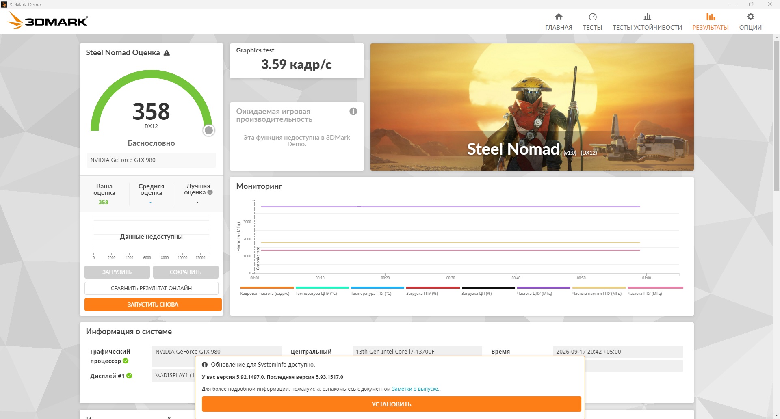Click the ЗАГРУЗИТЬ button
This screenshot has width=780, height=419.
click(117, 272)
